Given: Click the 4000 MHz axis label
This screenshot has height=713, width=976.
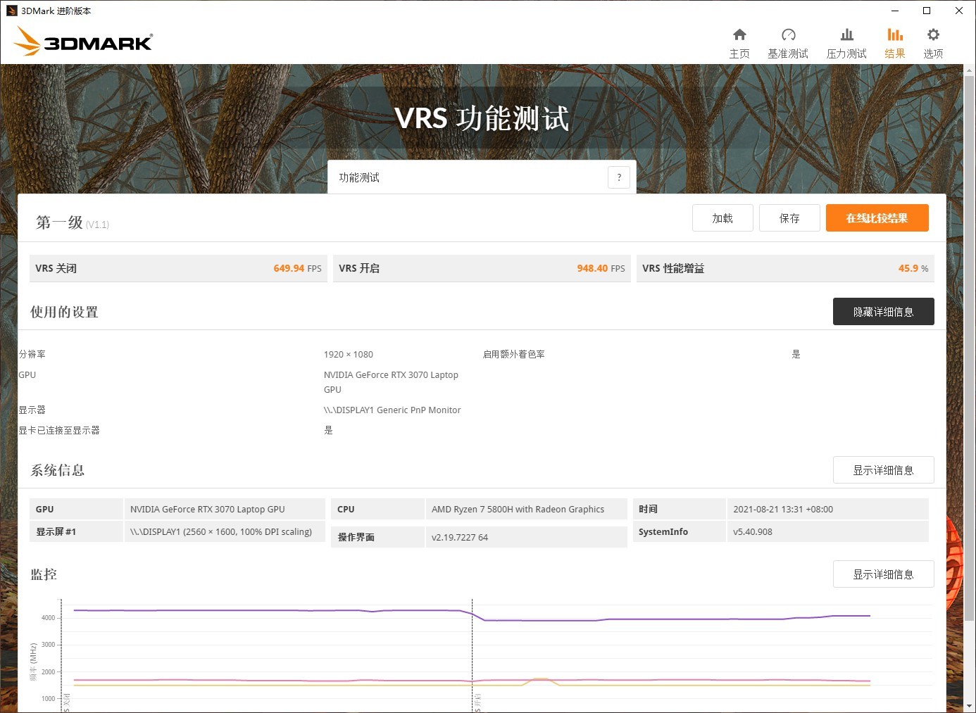Looking at the screenshot, I should [x=48, y=618].
